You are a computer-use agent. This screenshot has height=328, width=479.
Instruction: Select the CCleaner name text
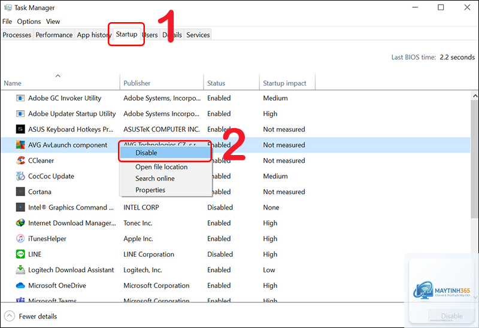pyautogui.click(x=41, y=160)
